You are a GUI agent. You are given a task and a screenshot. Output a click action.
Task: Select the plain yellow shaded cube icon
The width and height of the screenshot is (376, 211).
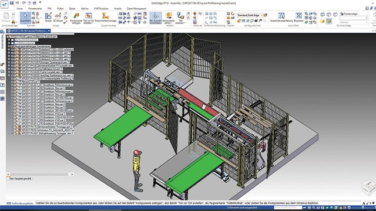pos(323,21)
